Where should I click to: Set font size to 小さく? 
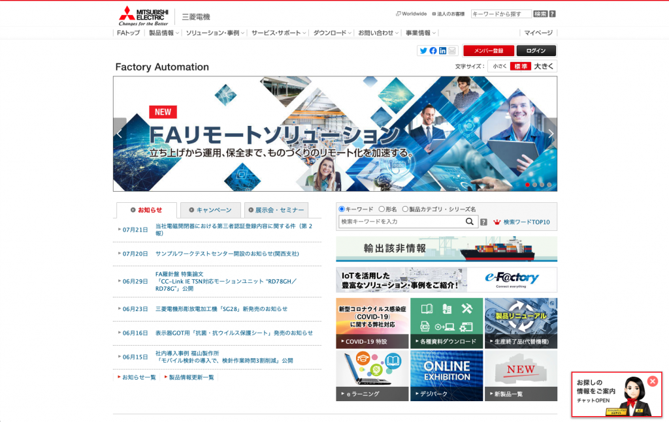500,67
